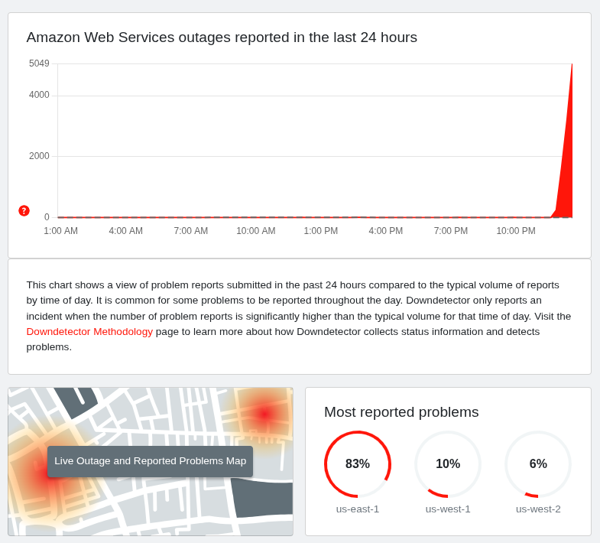The height and width of the screenshot is (543, 600).
Task: Click the us-west-2 6% circle indicator
Action: coord(538,464)
